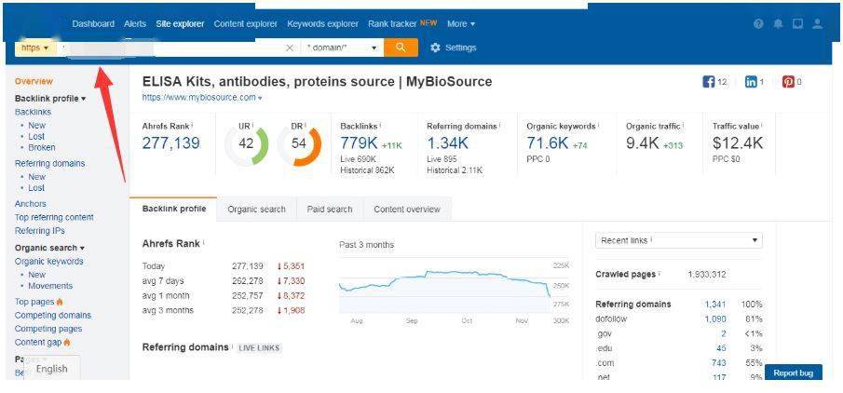Click info icon next to Crawled pages
This screenshot has width=843, height=393.
pyautogui.click(x=659, y=273)
